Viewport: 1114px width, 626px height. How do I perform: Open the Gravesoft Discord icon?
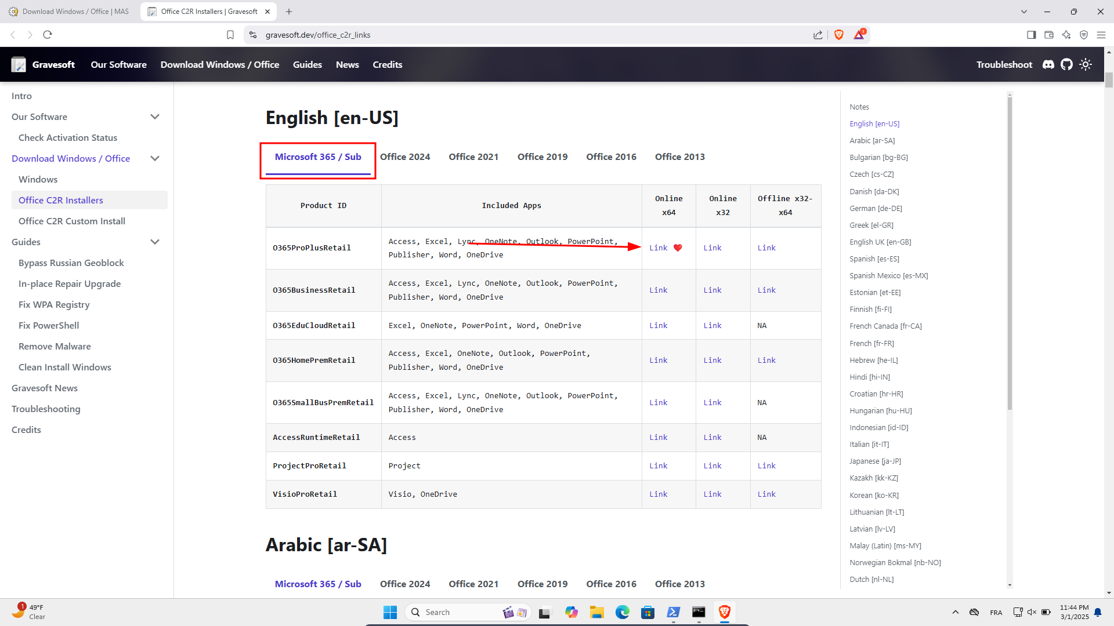tap(1048, 64)
